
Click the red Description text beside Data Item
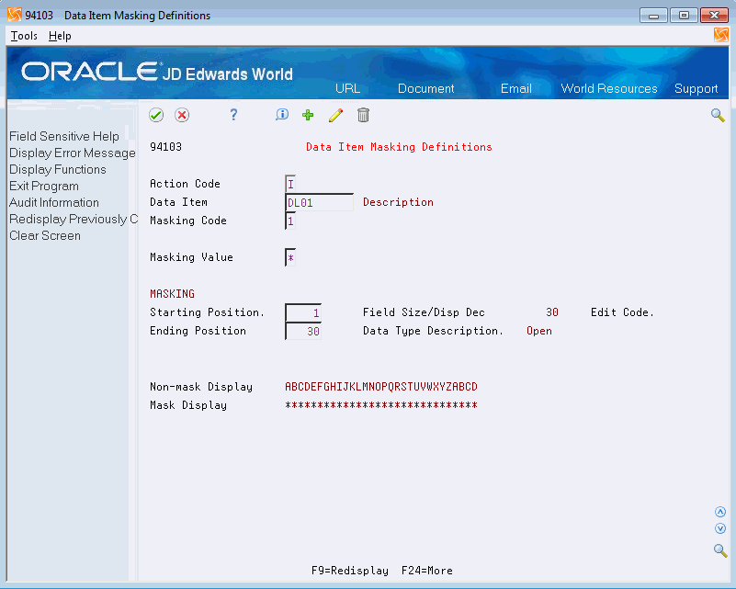(398, 202)
